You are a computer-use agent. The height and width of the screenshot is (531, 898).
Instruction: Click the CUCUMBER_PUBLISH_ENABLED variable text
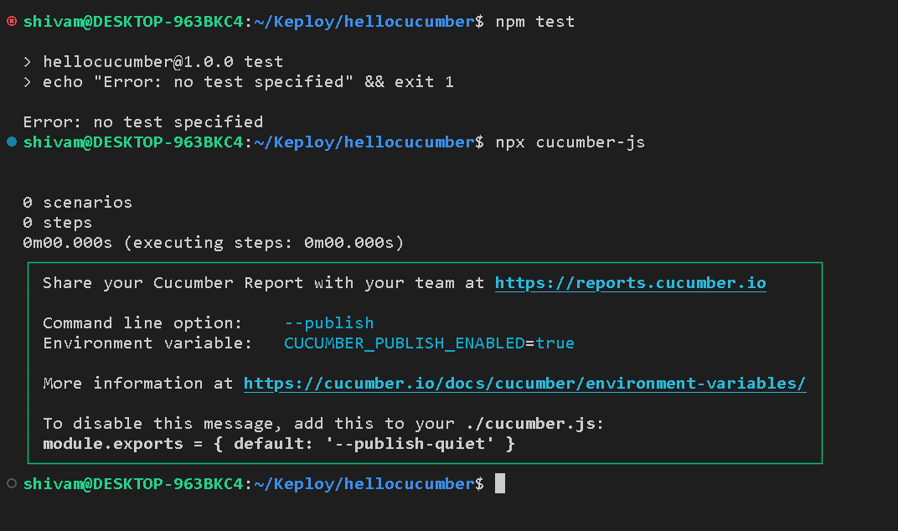[405, 343]
